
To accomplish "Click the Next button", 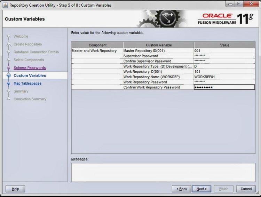I will click(x=201, y=189).
